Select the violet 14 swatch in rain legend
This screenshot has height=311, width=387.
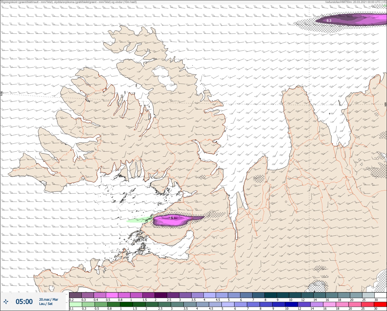[317, 304]
